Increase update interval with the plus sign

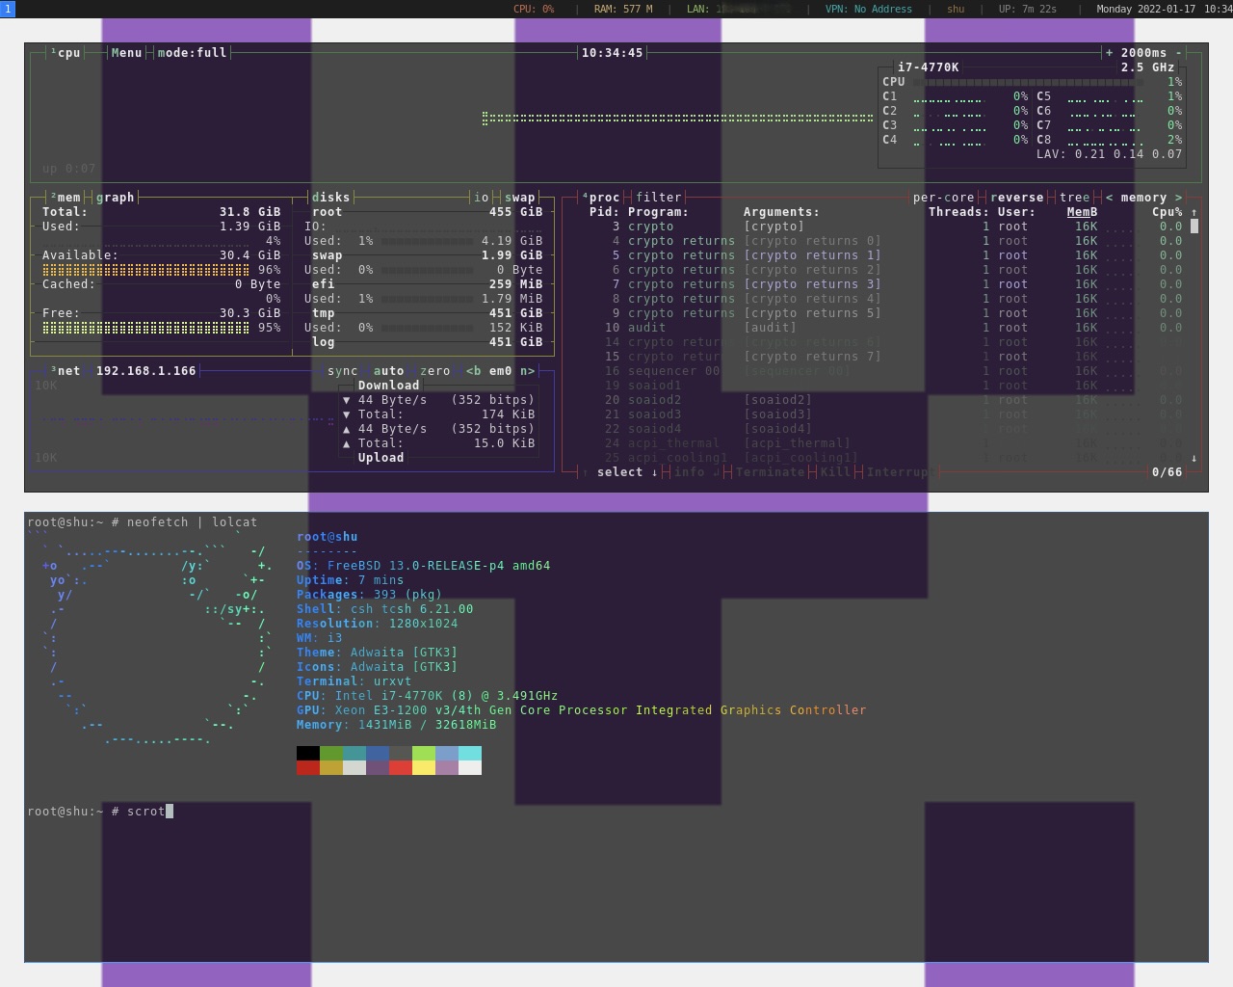1109,53
